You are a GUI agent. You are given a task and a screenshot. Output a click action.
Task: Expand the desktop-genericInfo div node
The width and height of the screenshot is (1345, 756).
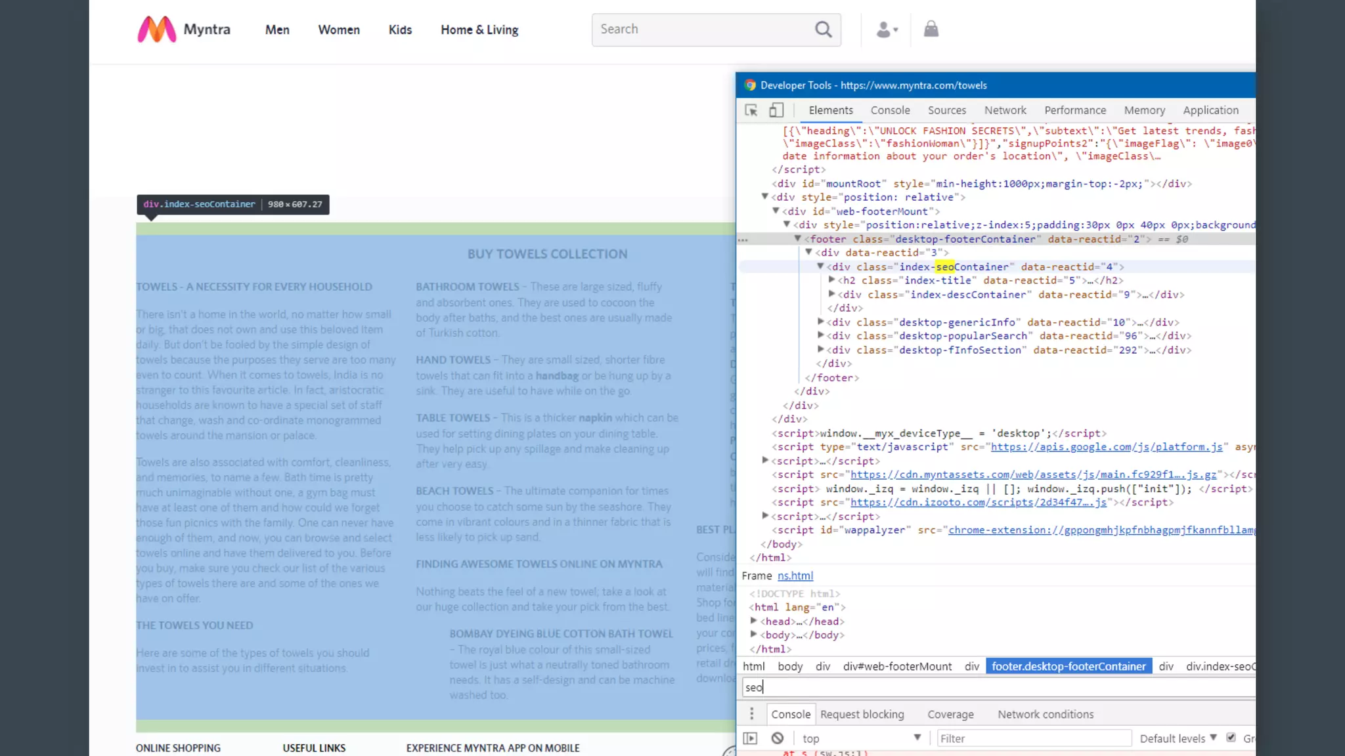click(x=821, y=322)
